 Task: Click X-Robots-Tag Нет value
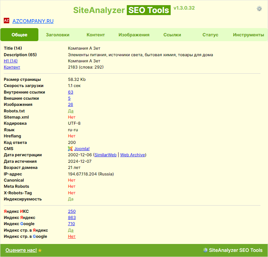pyautogui.click(x=72, y=193)
